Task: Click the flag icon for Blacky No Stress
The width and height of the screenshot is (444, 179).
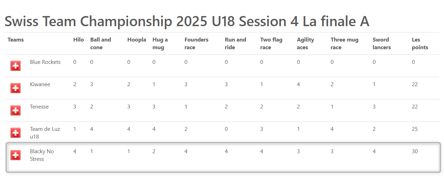Action: click(x=15, y=155)
